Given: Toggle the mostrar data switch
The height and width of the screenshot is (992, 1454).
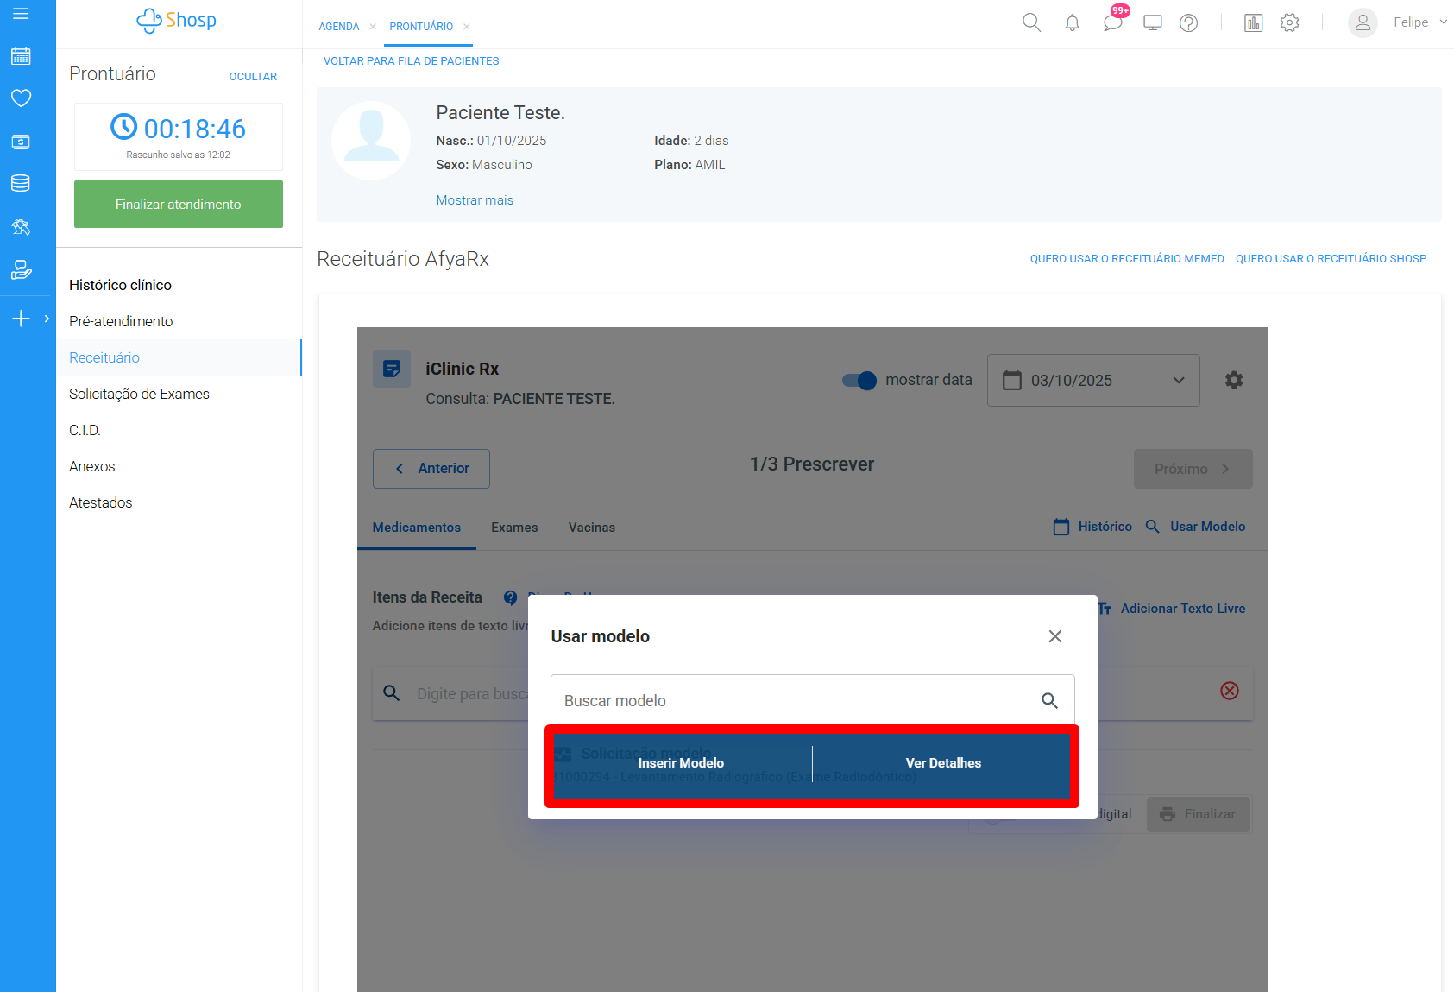Looking at the screenshot, I should coord(859,381).
